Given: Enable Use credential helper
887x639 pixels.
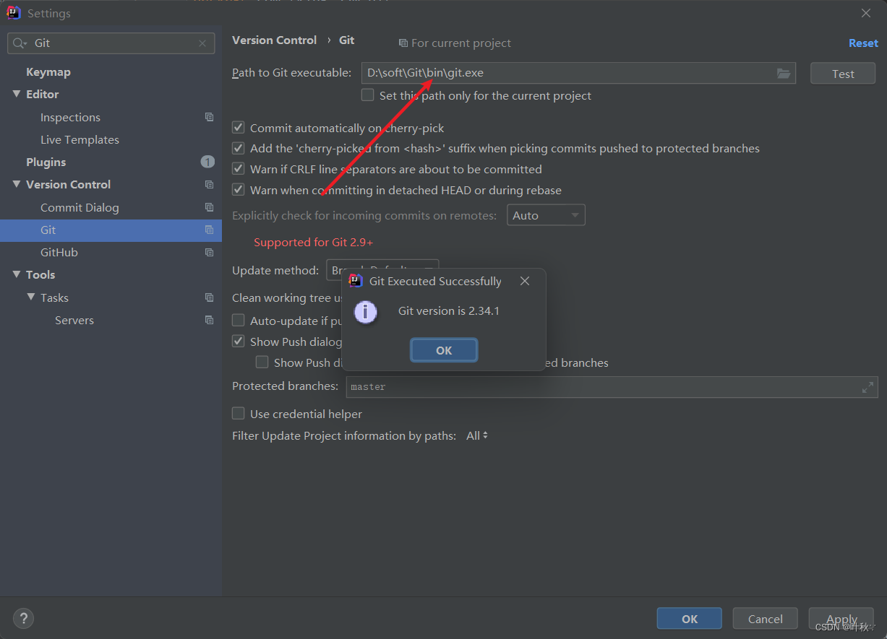Looking at the screenshot, I should (x=238, y=413).
